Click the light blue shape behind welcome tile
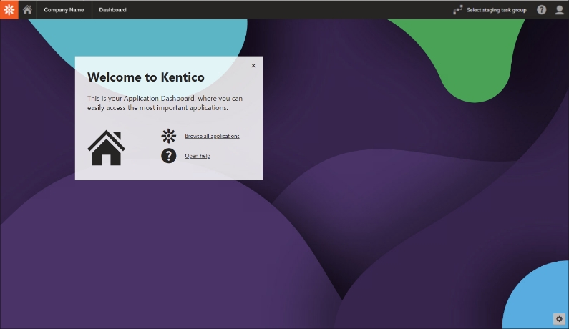 (143, 36)
